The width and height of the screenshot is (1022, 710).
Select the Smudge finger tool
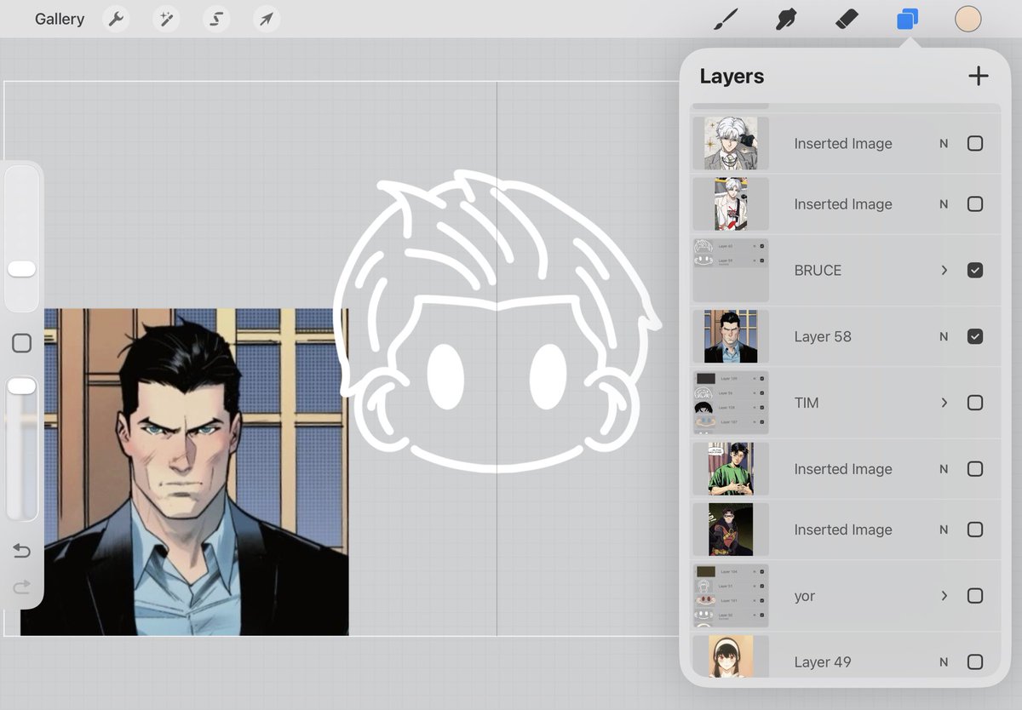(x=786, y=19)
